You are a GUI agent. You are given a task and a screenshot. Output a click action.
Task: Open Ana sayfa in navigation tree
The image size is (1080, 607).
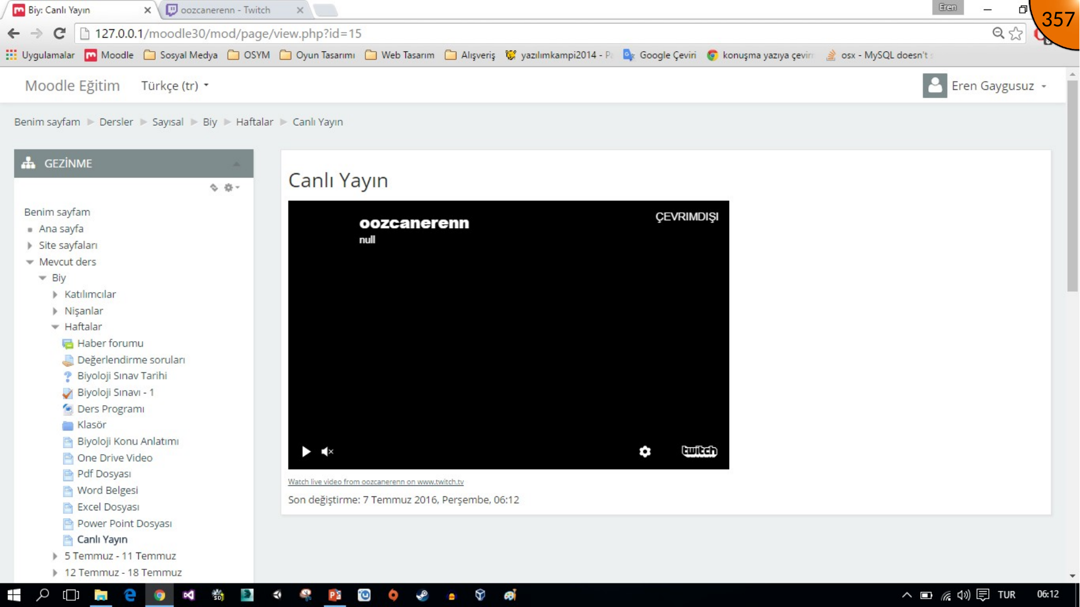point(61,229)
